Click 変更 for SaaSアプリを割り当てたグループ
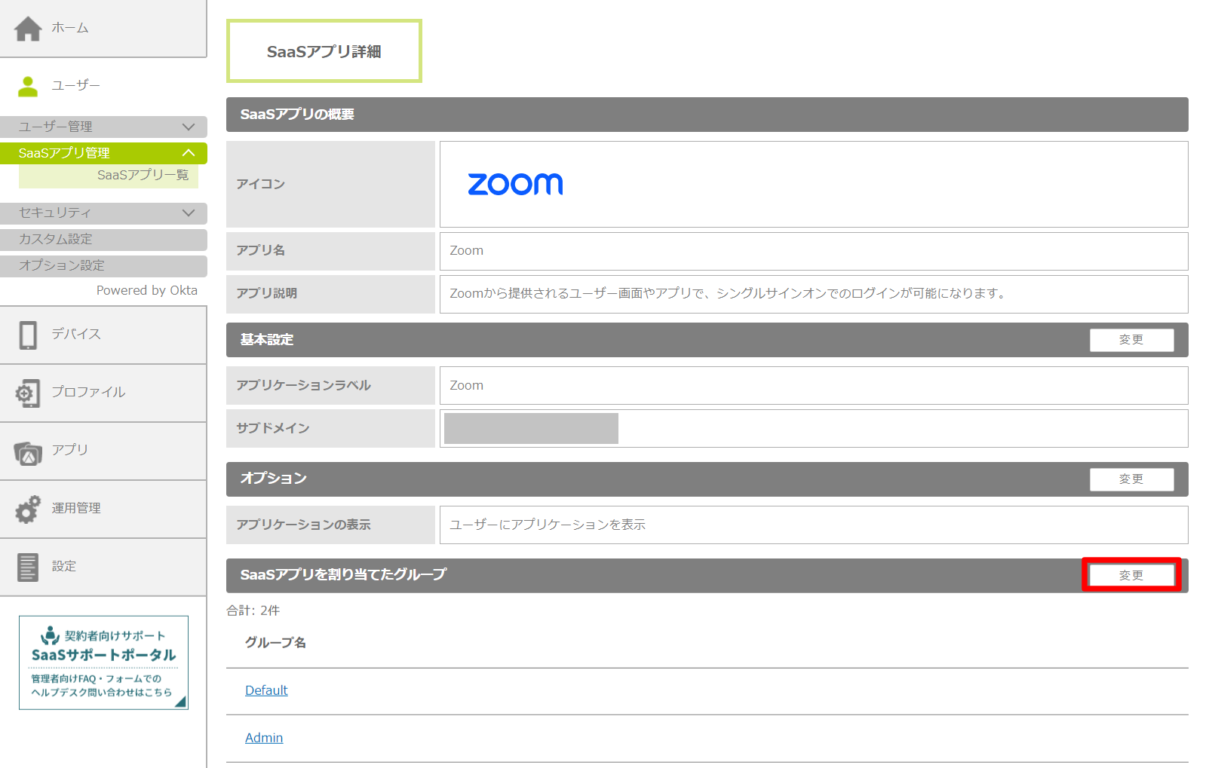 1131,575
